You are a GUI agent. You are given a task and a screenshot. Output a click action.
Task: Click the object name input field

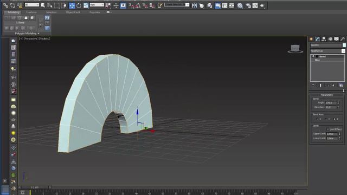[x=326, y=45]
